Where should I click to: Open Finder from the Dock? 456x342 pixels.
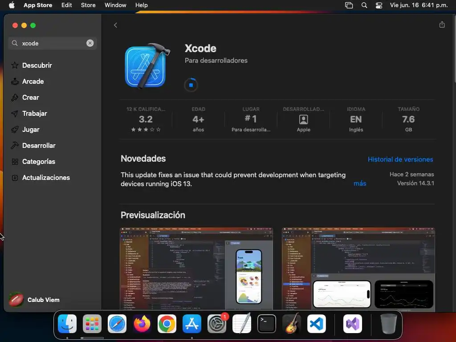tap(67, 324)
